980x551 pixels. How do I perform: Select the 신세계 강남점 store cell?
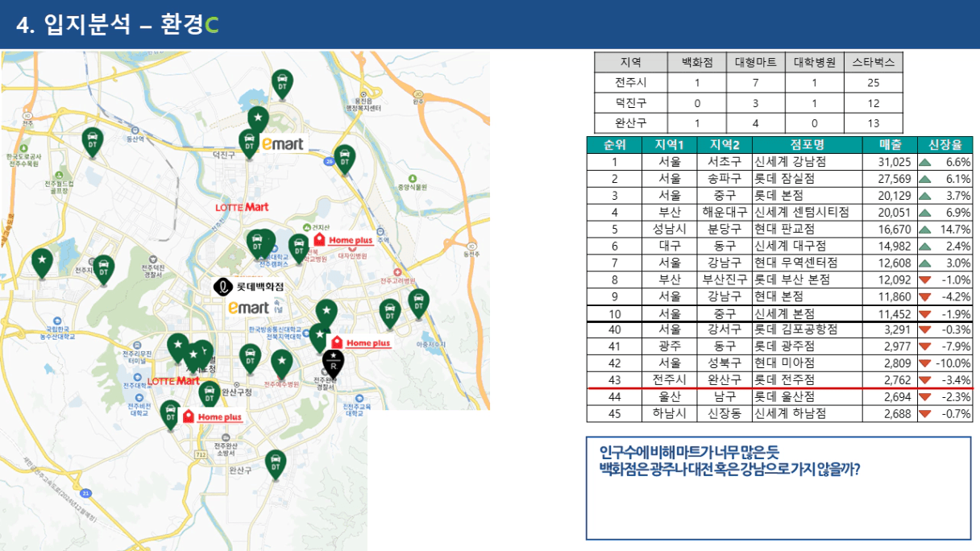click(x=807, y=161)
